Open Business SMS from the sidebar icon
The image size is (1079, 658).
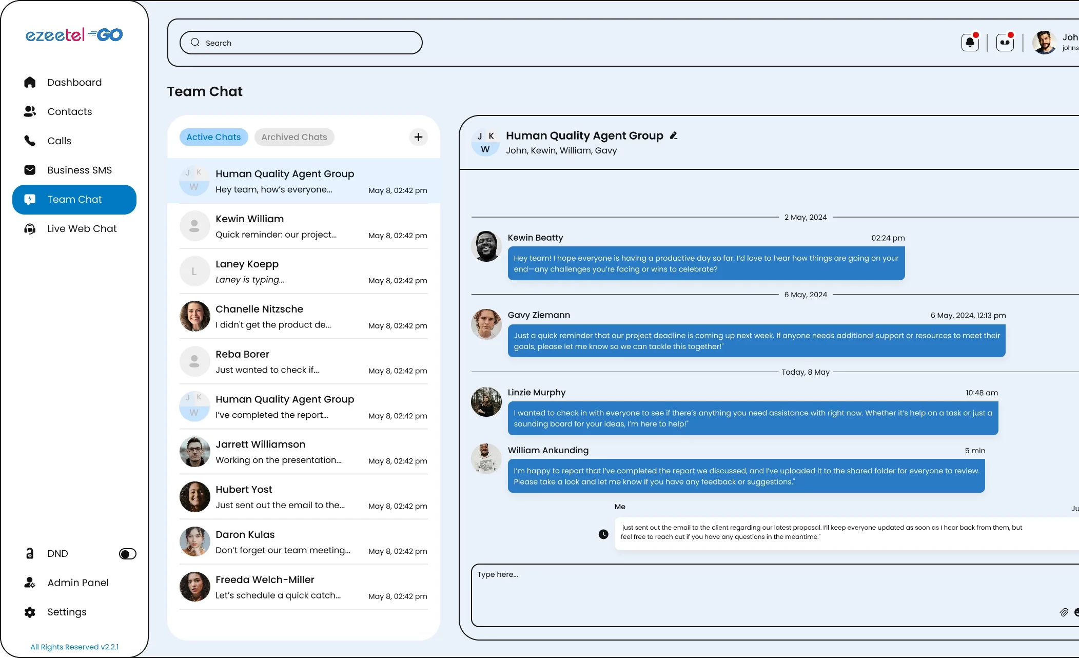point(30,170)
